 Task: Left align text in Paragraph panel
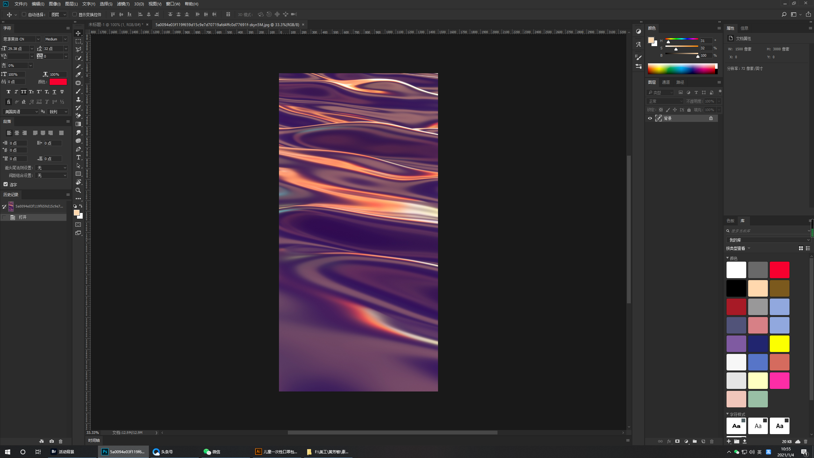[x=9, y=133]
